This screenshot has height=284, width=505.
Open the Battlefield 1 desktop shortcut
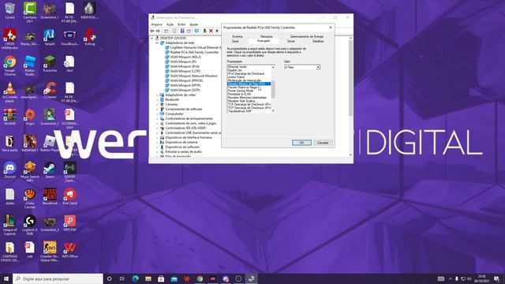[30, 144]
